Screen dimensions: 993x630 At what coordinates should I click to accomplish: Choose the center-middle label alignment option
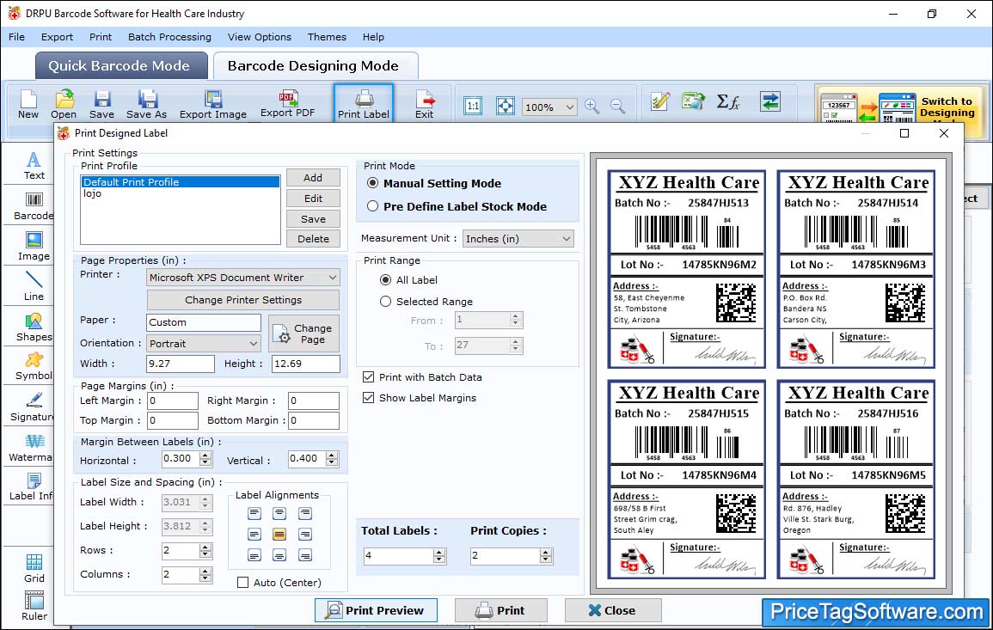click(279, 535)
